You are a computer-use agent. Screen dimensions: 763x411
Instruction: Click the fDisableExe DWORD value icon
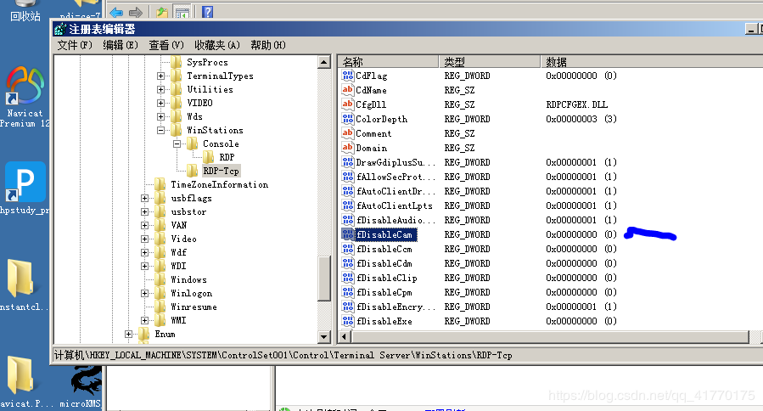(x=347, y=321)
